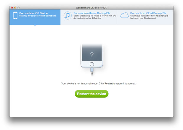Click the iCloud backup files description text
The width and height of the screenshot is (183, 130).
pyautogui.click(x=149, y=17)
